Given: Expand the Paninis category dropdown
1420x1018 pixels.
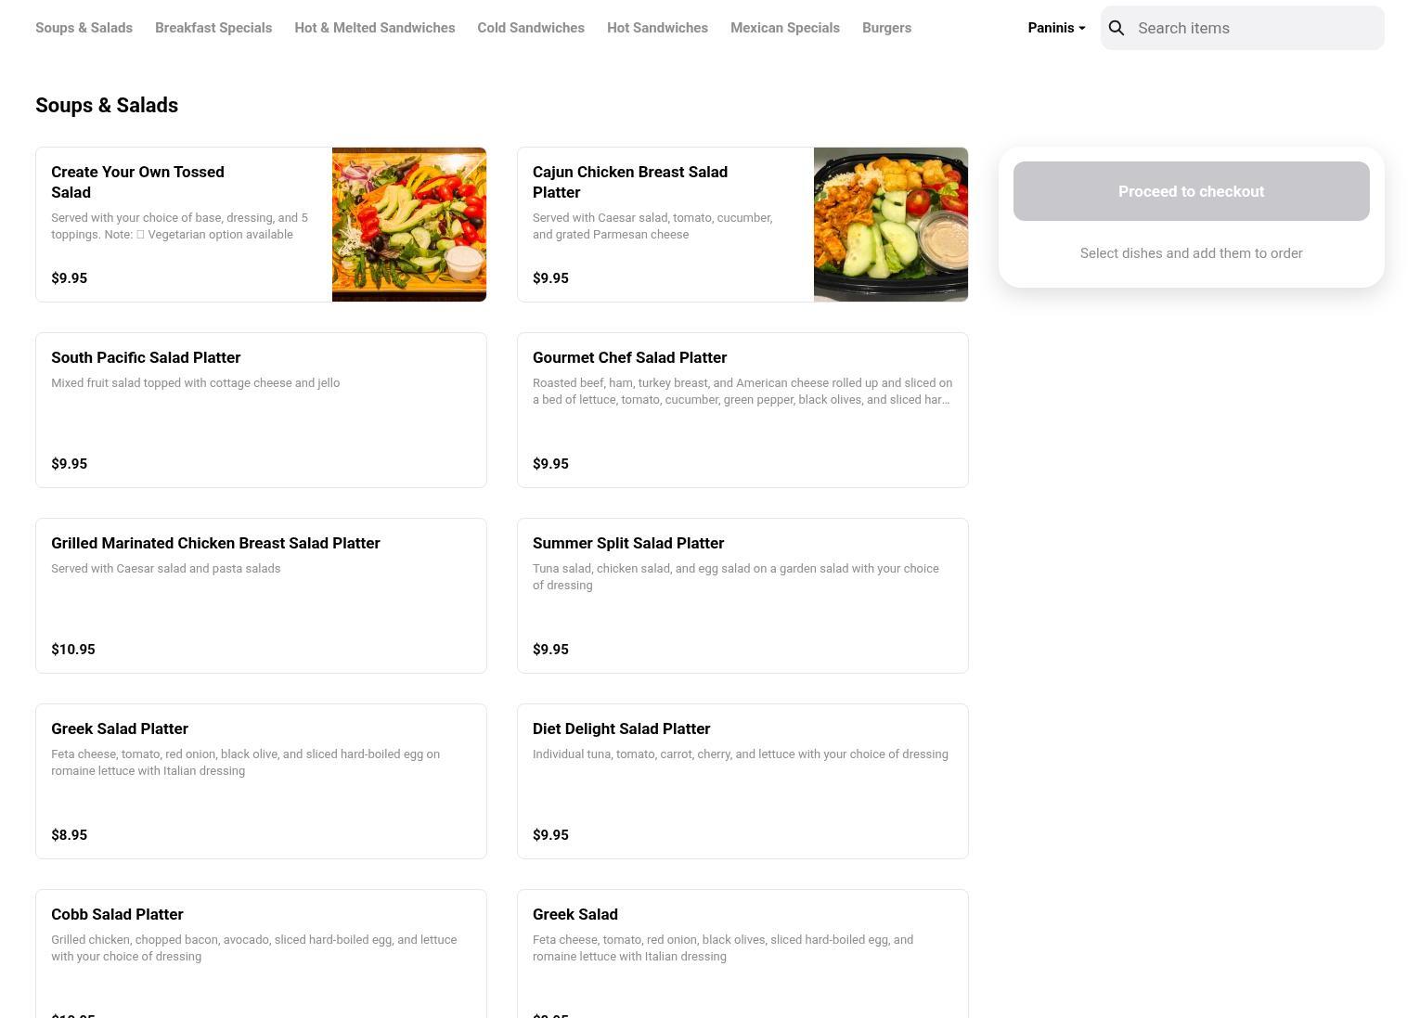Looking at the screenshot, I should point(1056,28).
